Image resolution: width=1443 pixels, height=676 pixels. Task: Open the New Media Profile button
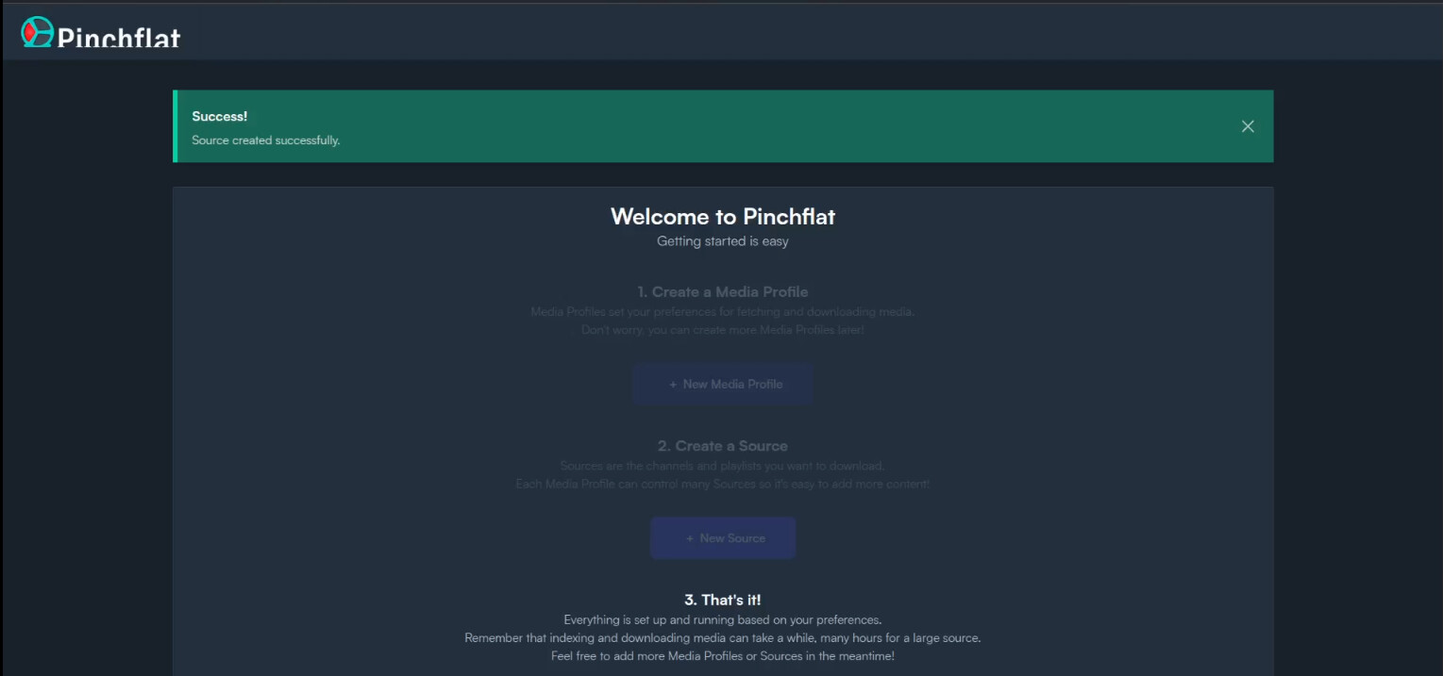[x=723, y=384]
